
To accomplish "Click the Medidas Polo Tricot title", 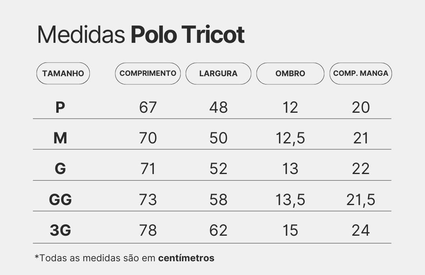I will (140, 35).
